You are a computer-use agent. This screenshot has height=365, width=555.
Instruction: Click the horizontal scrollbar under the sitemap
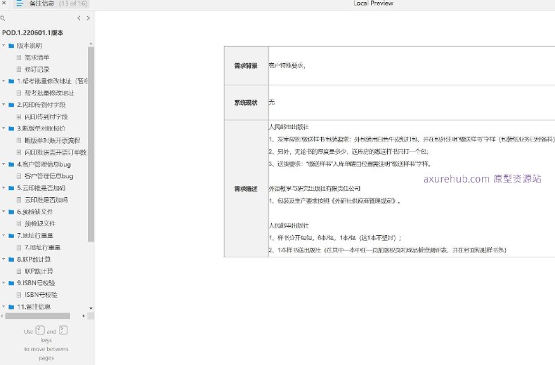coord(37,316)
